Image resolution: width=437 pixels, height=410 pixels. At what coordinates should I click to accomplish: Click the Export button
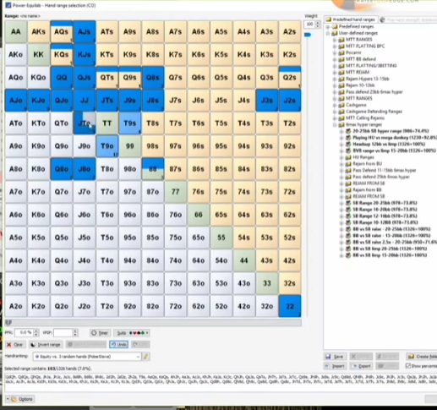tap(361, 366)
